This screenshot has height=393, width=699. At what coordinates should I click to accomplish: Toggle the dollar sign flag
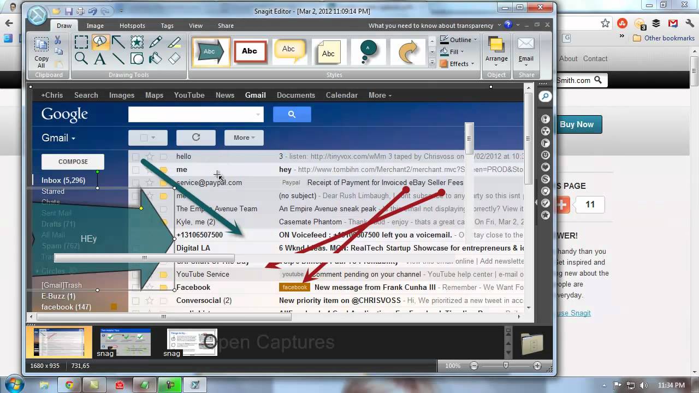click(x=546, y=179)
